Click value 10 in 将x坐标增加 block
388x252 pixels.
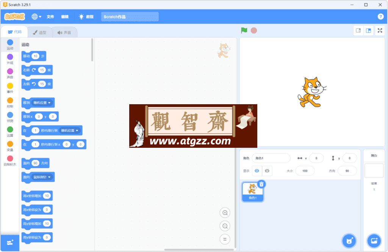point(47,196)
